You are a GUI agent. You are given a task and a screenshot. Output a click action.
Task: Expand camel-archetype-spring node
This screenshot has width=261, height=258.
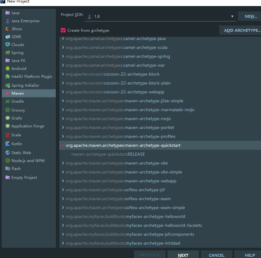(63, 56)
